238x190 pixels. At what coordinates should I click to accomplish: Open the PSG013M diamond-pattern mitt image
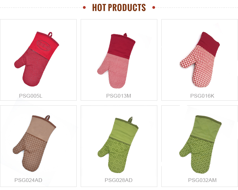point(116,61)
